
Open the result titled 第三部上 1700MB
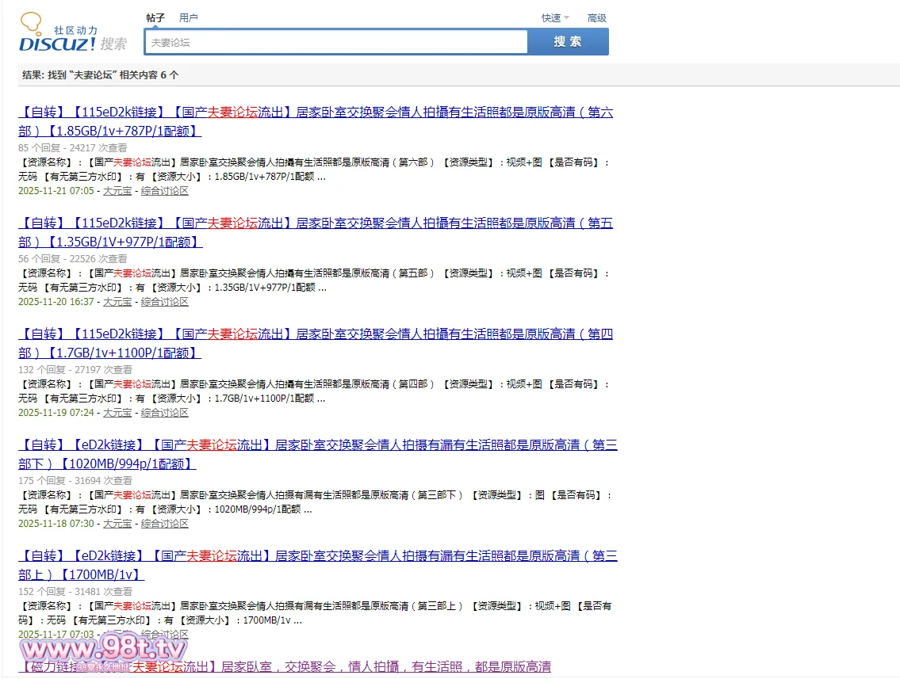pyautogui.click(x=317, y=556)
